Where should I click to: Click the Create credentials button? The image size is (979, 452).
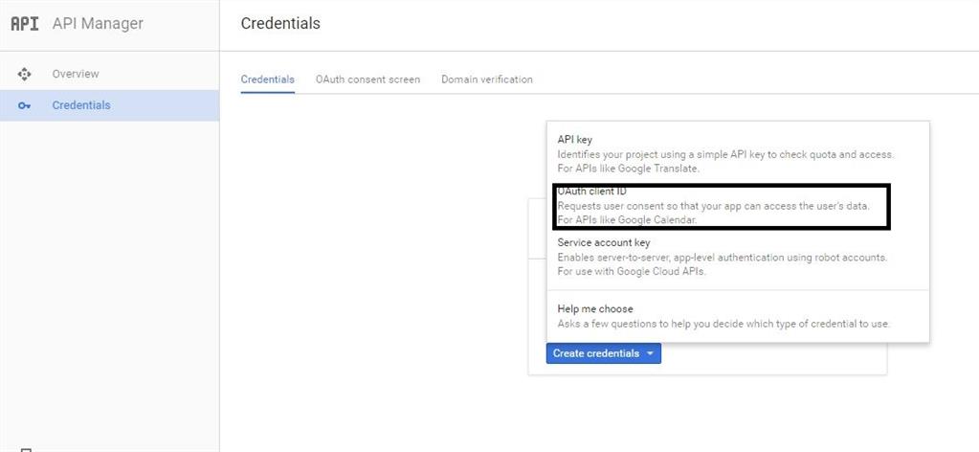pyautogui.click(x=603, y=353)
